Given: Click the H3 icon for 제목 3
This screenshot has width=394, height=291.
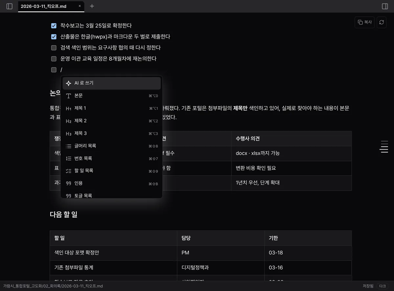Looking at the screenshot, I should [x=68, y=133].
